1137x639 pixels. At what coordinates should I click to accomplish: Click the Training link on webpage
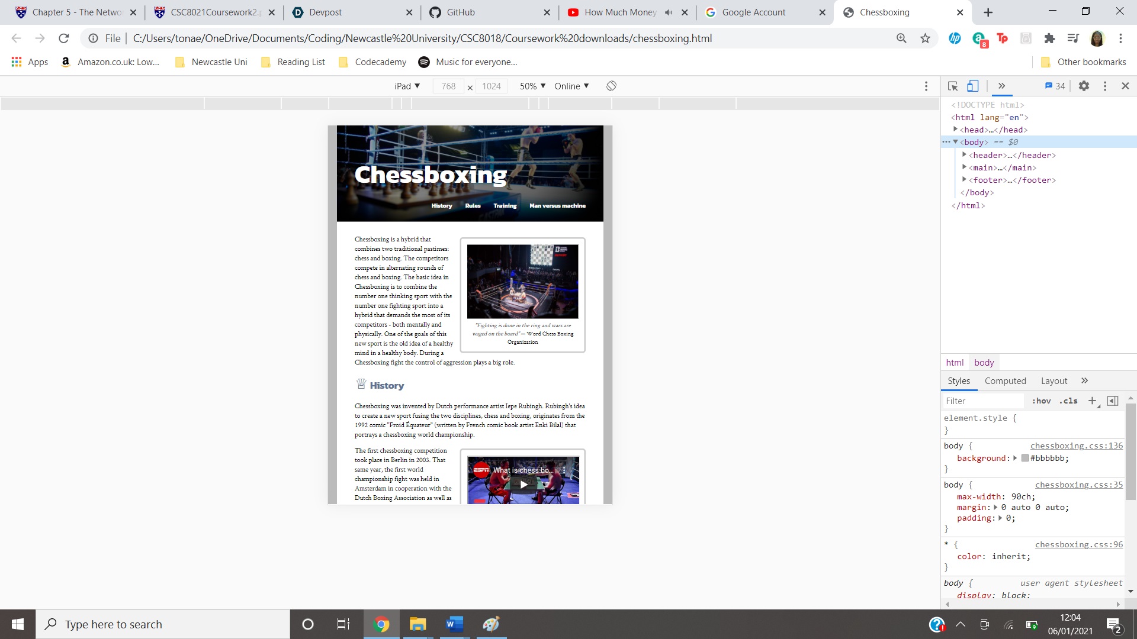[x=505, y=206]
